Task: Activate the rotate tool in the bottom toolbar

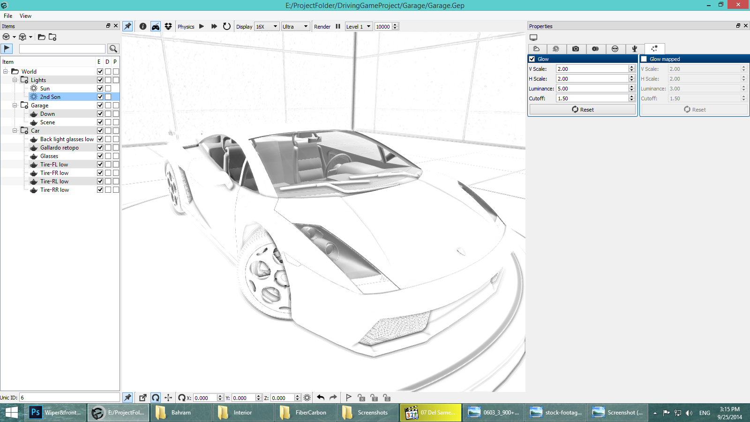Action: 156,398
